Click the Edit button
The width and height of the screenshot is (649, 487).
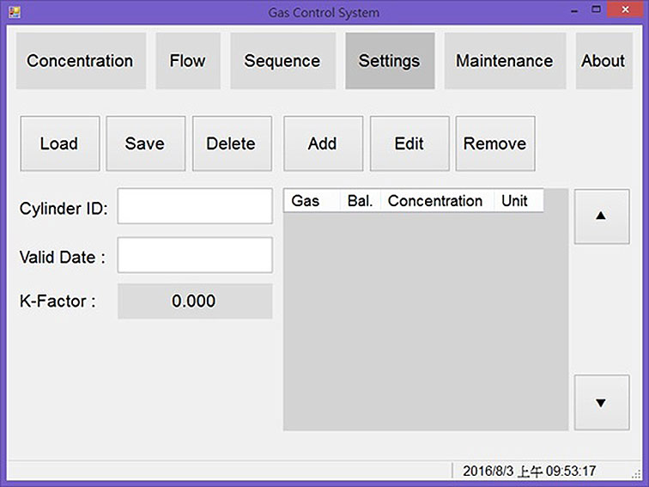[x=409, y=143]
